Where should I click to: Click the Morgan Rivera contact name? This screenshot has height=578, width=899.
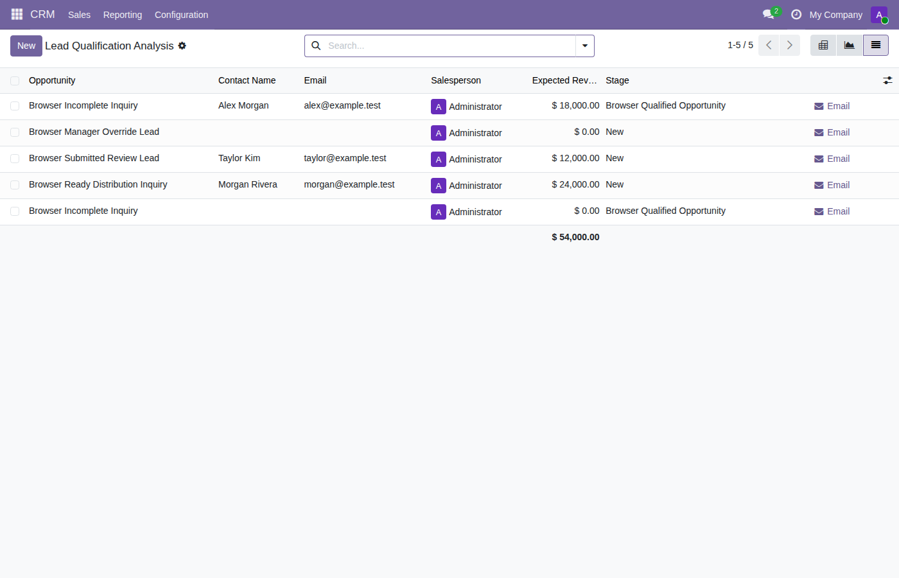pyautogui.click(x=248, y=184)
